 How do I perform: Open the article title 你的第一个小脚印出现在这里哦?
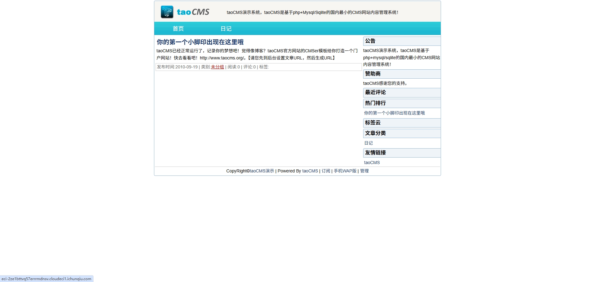coord(200,42)
